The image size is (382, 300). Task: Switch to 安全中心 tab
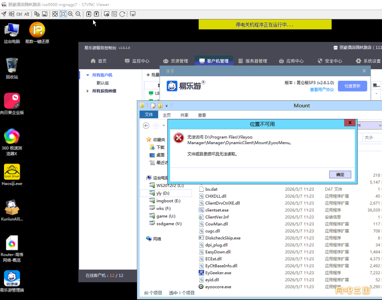click(330, 61)
